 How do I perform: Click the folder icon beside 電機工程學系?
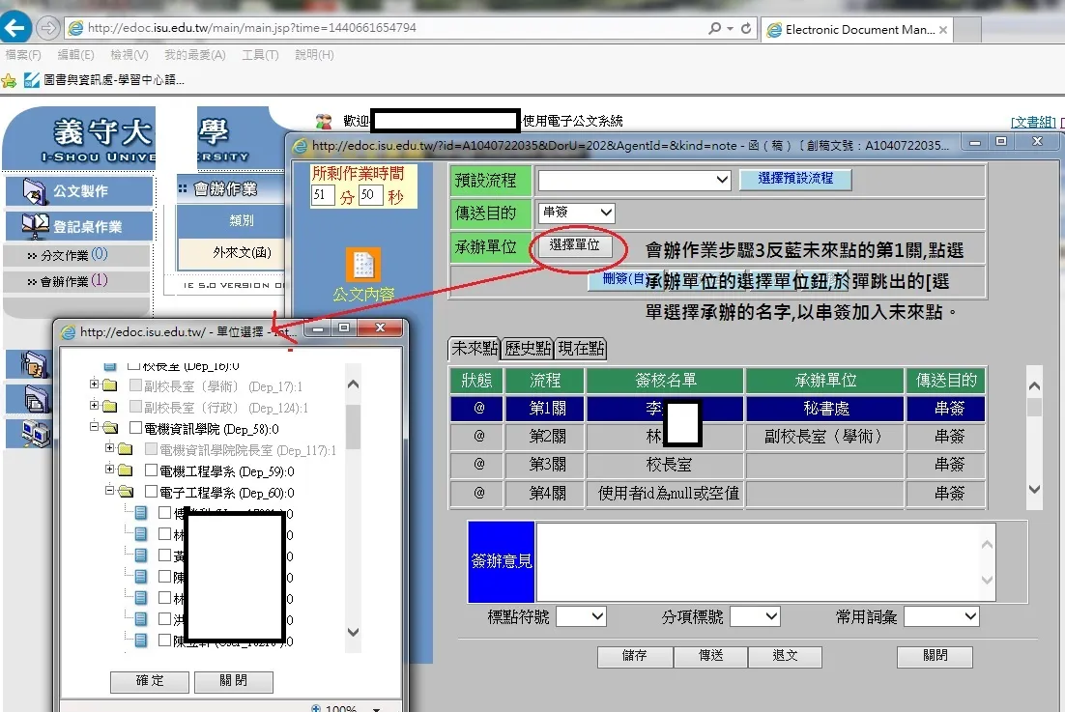[125, 470]
